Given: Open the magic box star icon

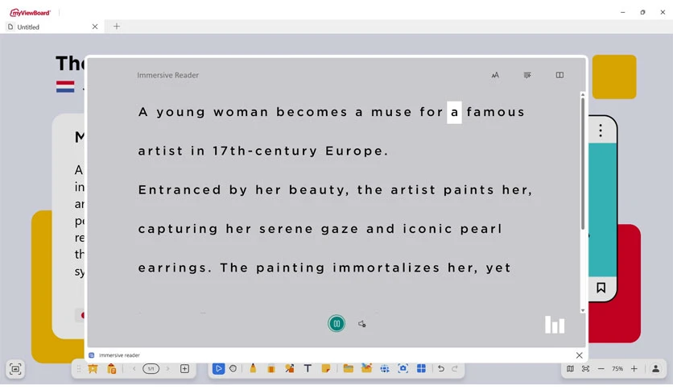Looking at the screenshot, I should tap(93, 368).
